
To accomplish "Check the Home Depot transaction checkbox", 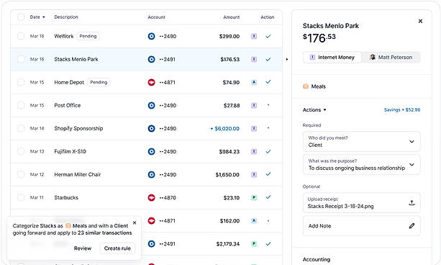I will (x=21, y=82).
